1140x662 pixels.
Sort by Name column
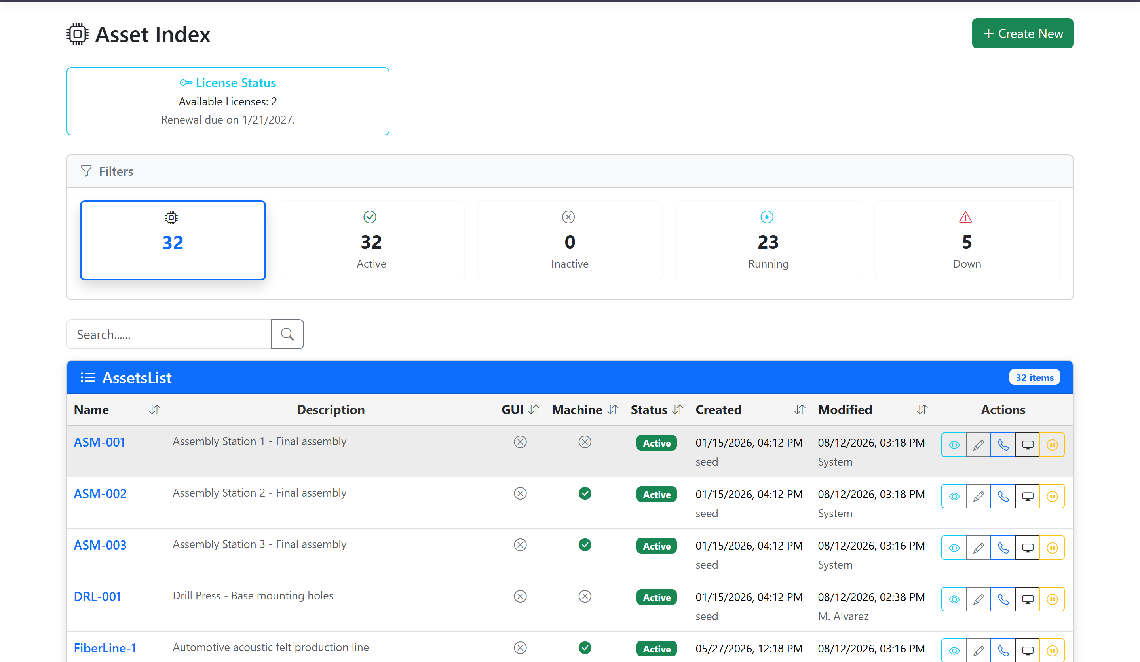coord(154,409)
